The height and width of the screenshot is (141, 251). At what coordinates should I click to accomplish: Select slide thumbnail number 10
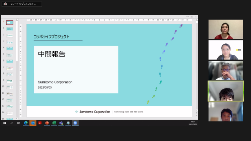tap(9, 87)
